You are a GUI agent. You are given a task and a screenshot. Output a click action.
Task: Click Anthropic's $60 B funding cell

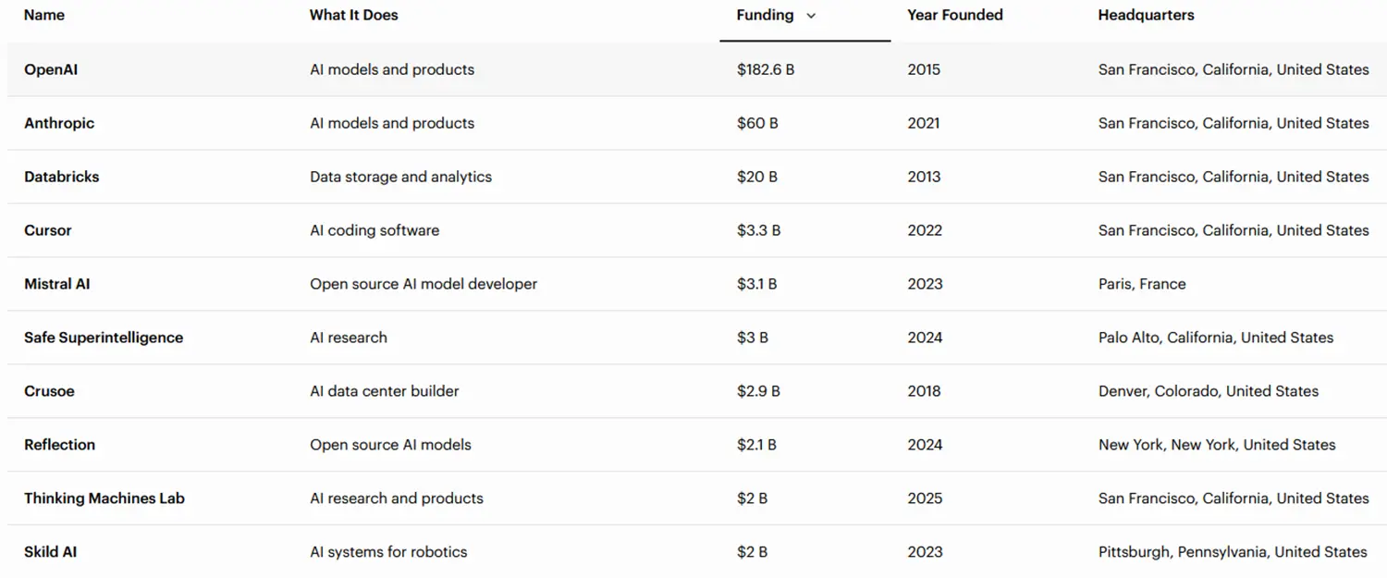(x=756, y=123)
